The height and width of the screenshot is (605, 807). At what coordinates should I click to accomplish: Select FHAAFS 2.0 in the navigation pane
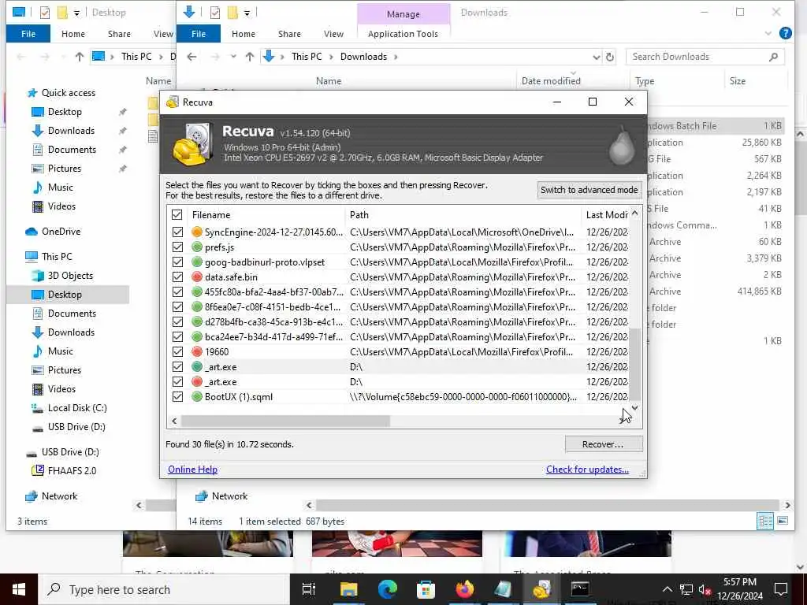click(x=72, y=471)
